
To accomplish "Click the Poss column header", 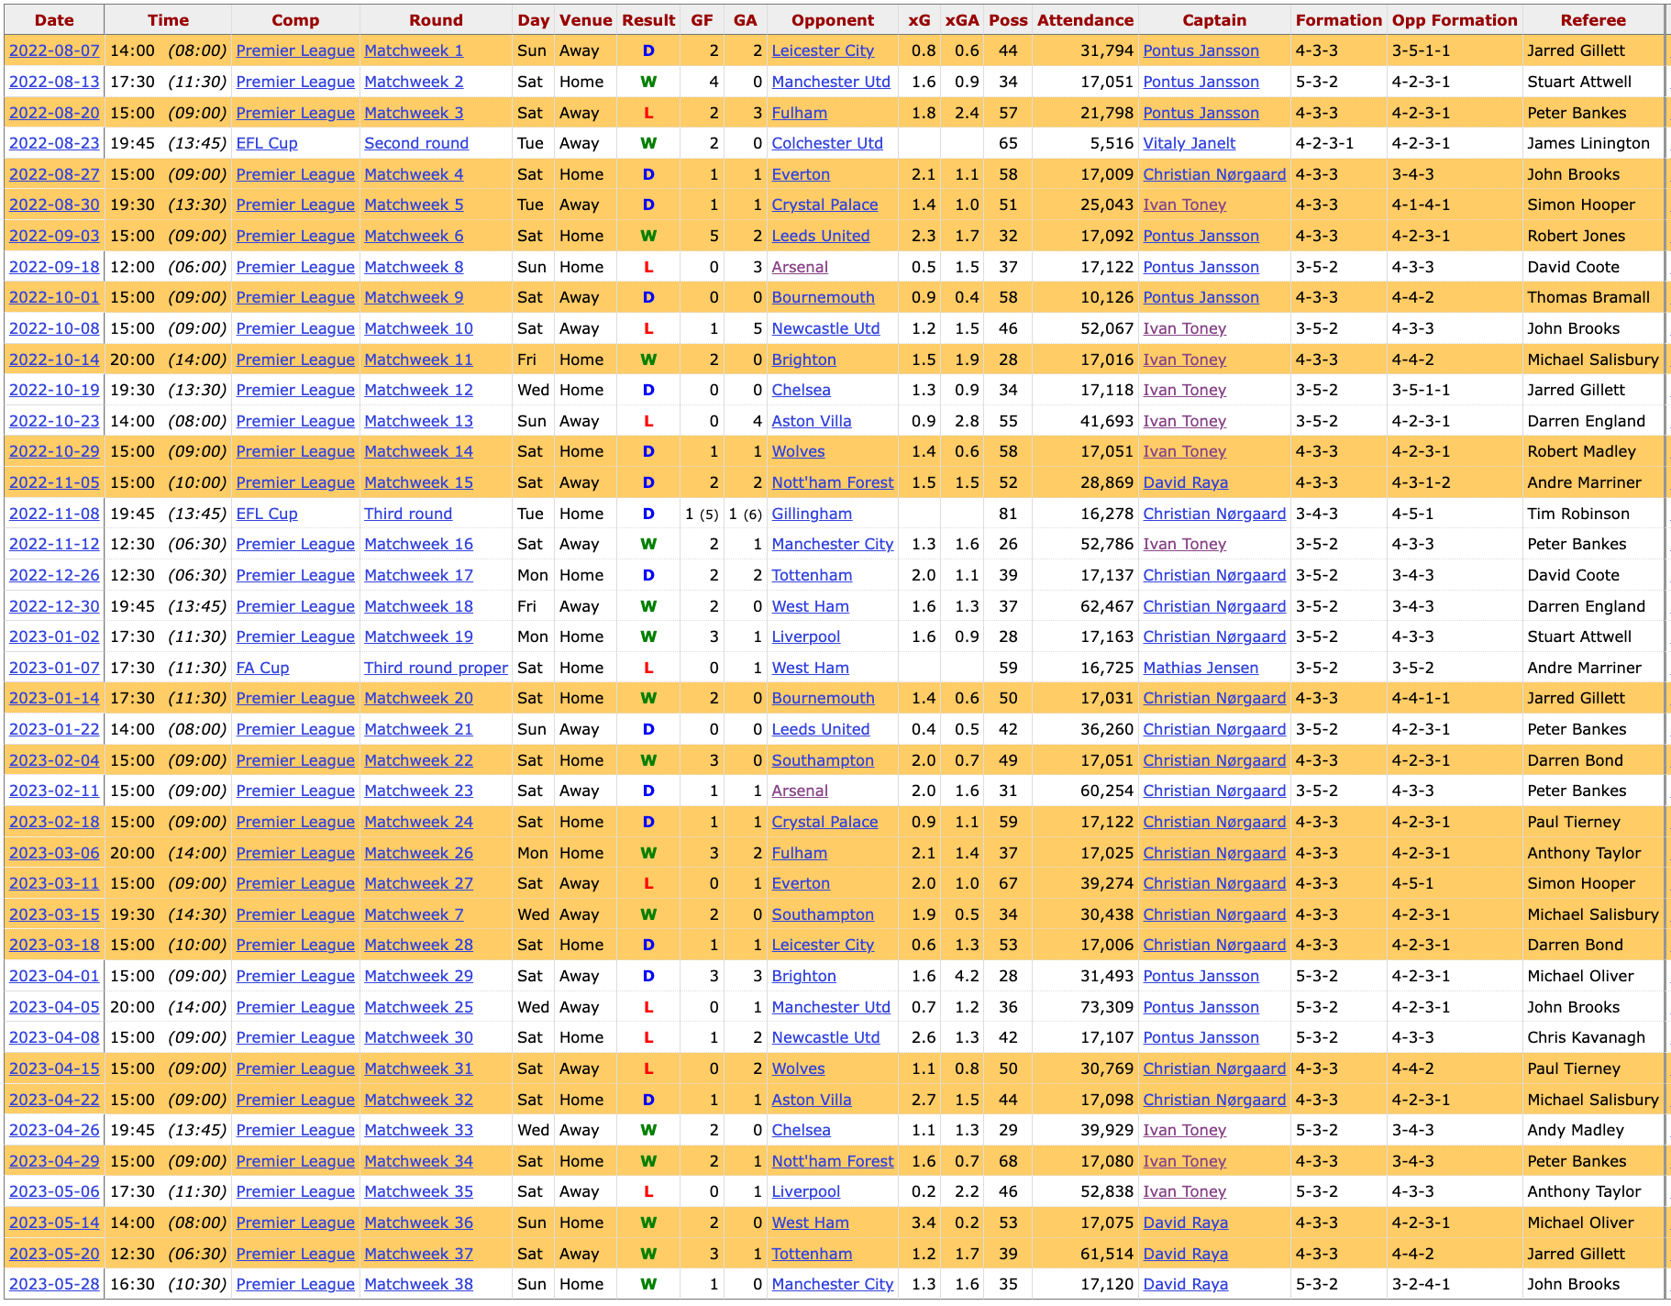I will click(x=1008, y=19).
